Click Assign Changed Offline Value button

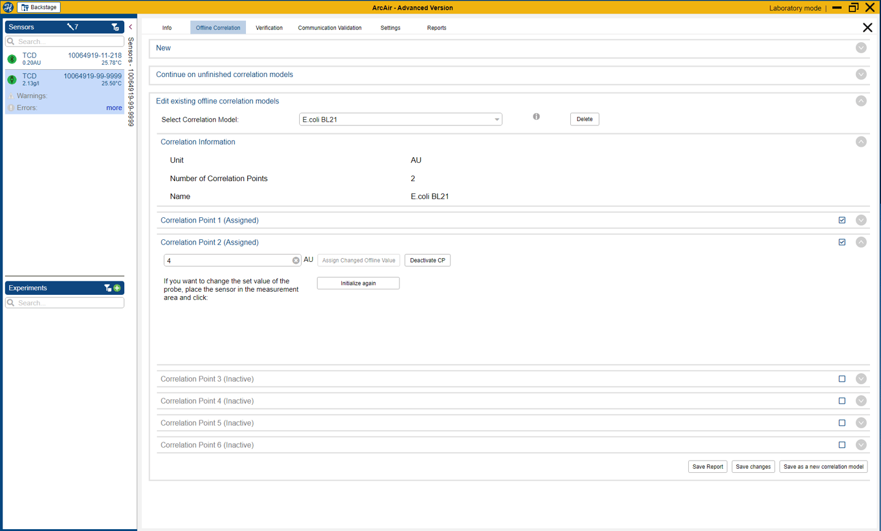(359, 261)
